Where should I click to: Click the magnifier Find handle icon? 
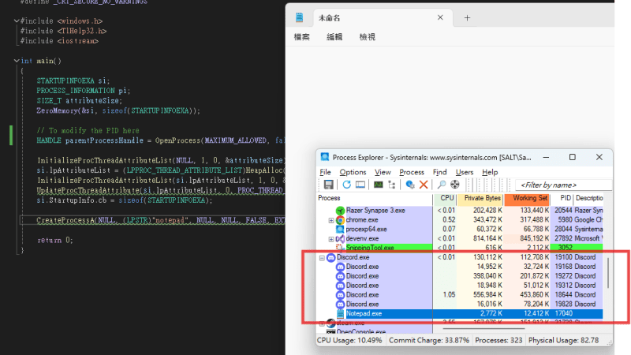[442, 185]
